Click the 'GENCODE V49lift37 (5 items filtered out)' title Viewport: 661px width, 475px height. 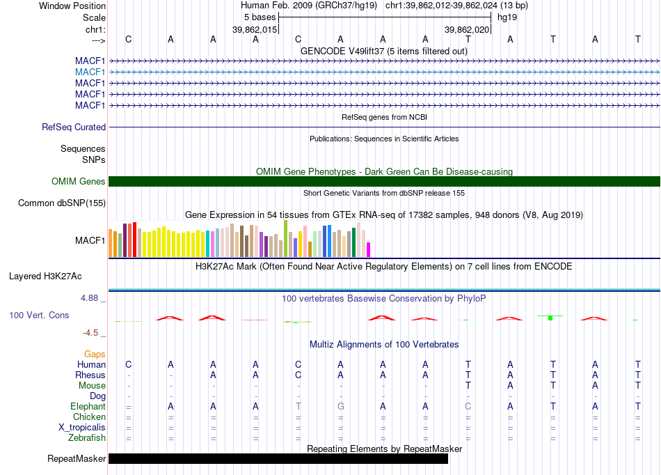383,51
